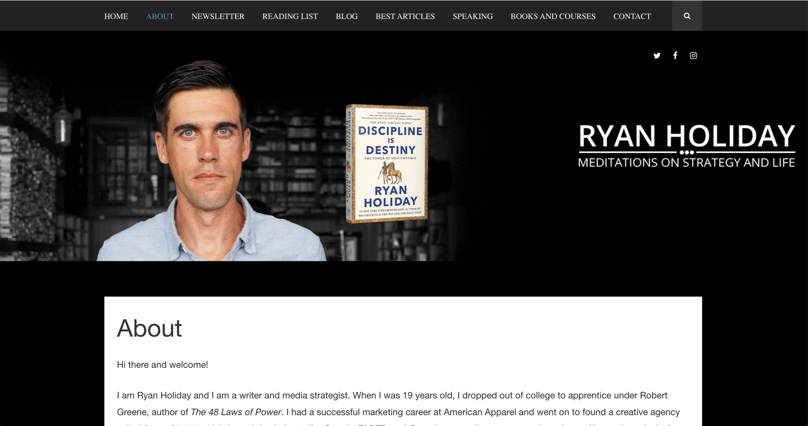This screenshot has width=808, height=426.
Task: Go to the Home menu item
Action: (116, 16)
